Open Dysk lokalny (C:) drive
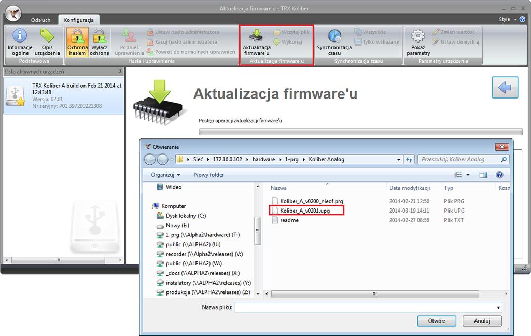This screenshot has height=336, width=531. (181, 216)
